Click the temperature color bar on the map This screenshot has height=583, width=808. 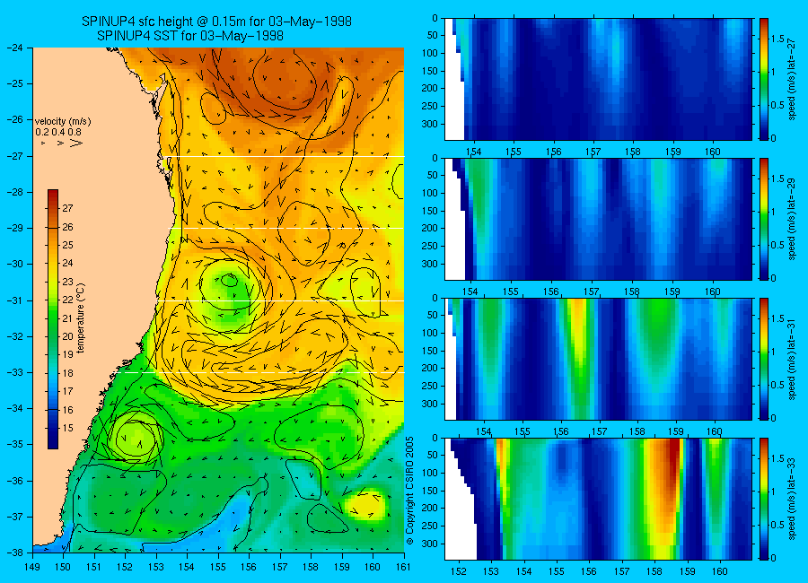(x=53, y=319)
